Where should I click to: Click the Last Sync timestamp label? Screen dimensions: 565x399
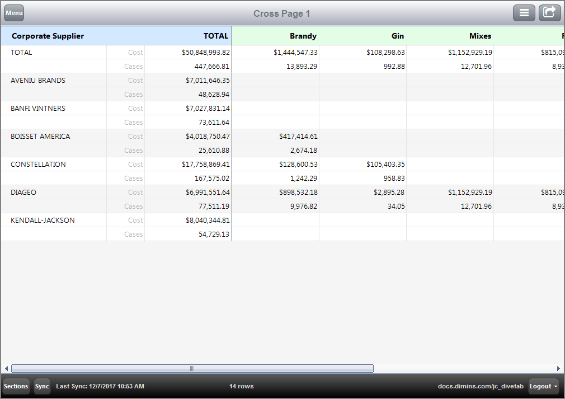click(100, 386)
